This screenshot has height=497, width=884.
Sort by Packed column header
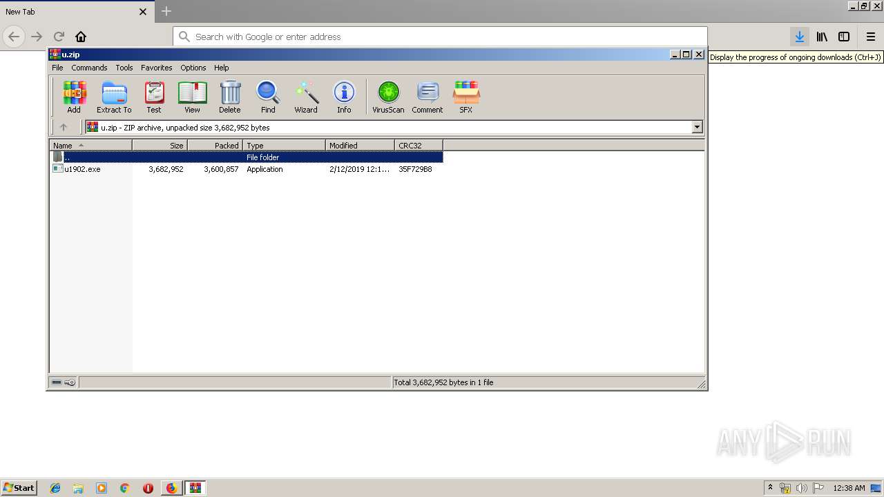tap(215, 146)
